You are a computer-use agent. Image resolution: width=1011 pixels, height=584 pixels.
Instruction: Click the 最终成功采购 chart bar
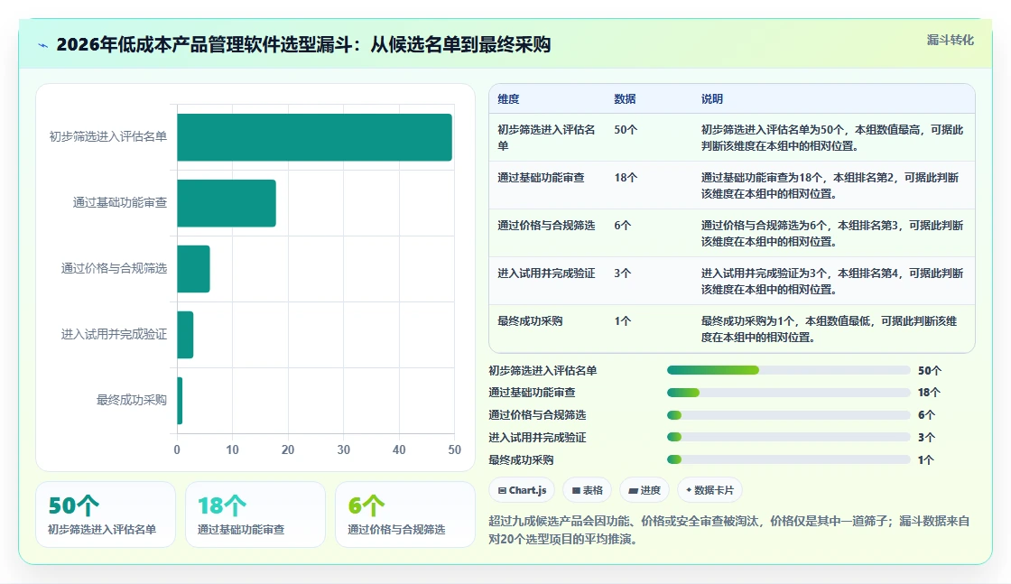pyautogui.click(x=180, y=400)
